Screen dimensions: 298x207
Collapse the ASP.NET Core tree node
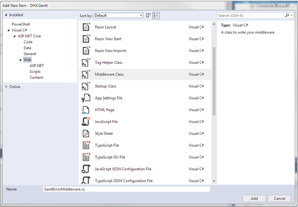tap(14, 36)
